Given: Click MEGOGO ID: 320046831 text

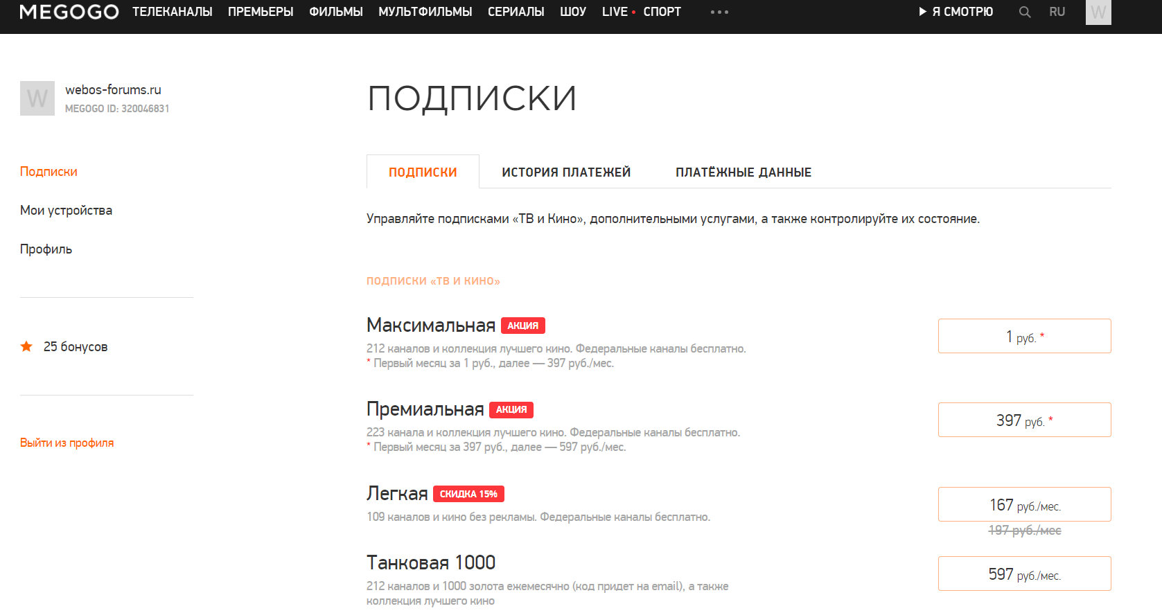Looking at the screenshot, I should [117, 109].
